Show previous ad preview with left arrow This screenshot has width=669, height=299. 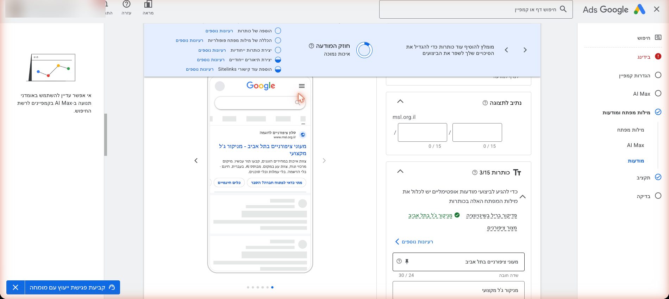tap(196, 161)
